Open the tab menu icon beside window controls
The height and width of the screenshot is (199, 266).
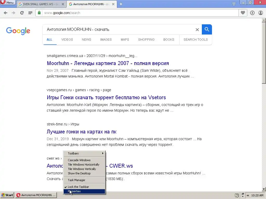234,4
